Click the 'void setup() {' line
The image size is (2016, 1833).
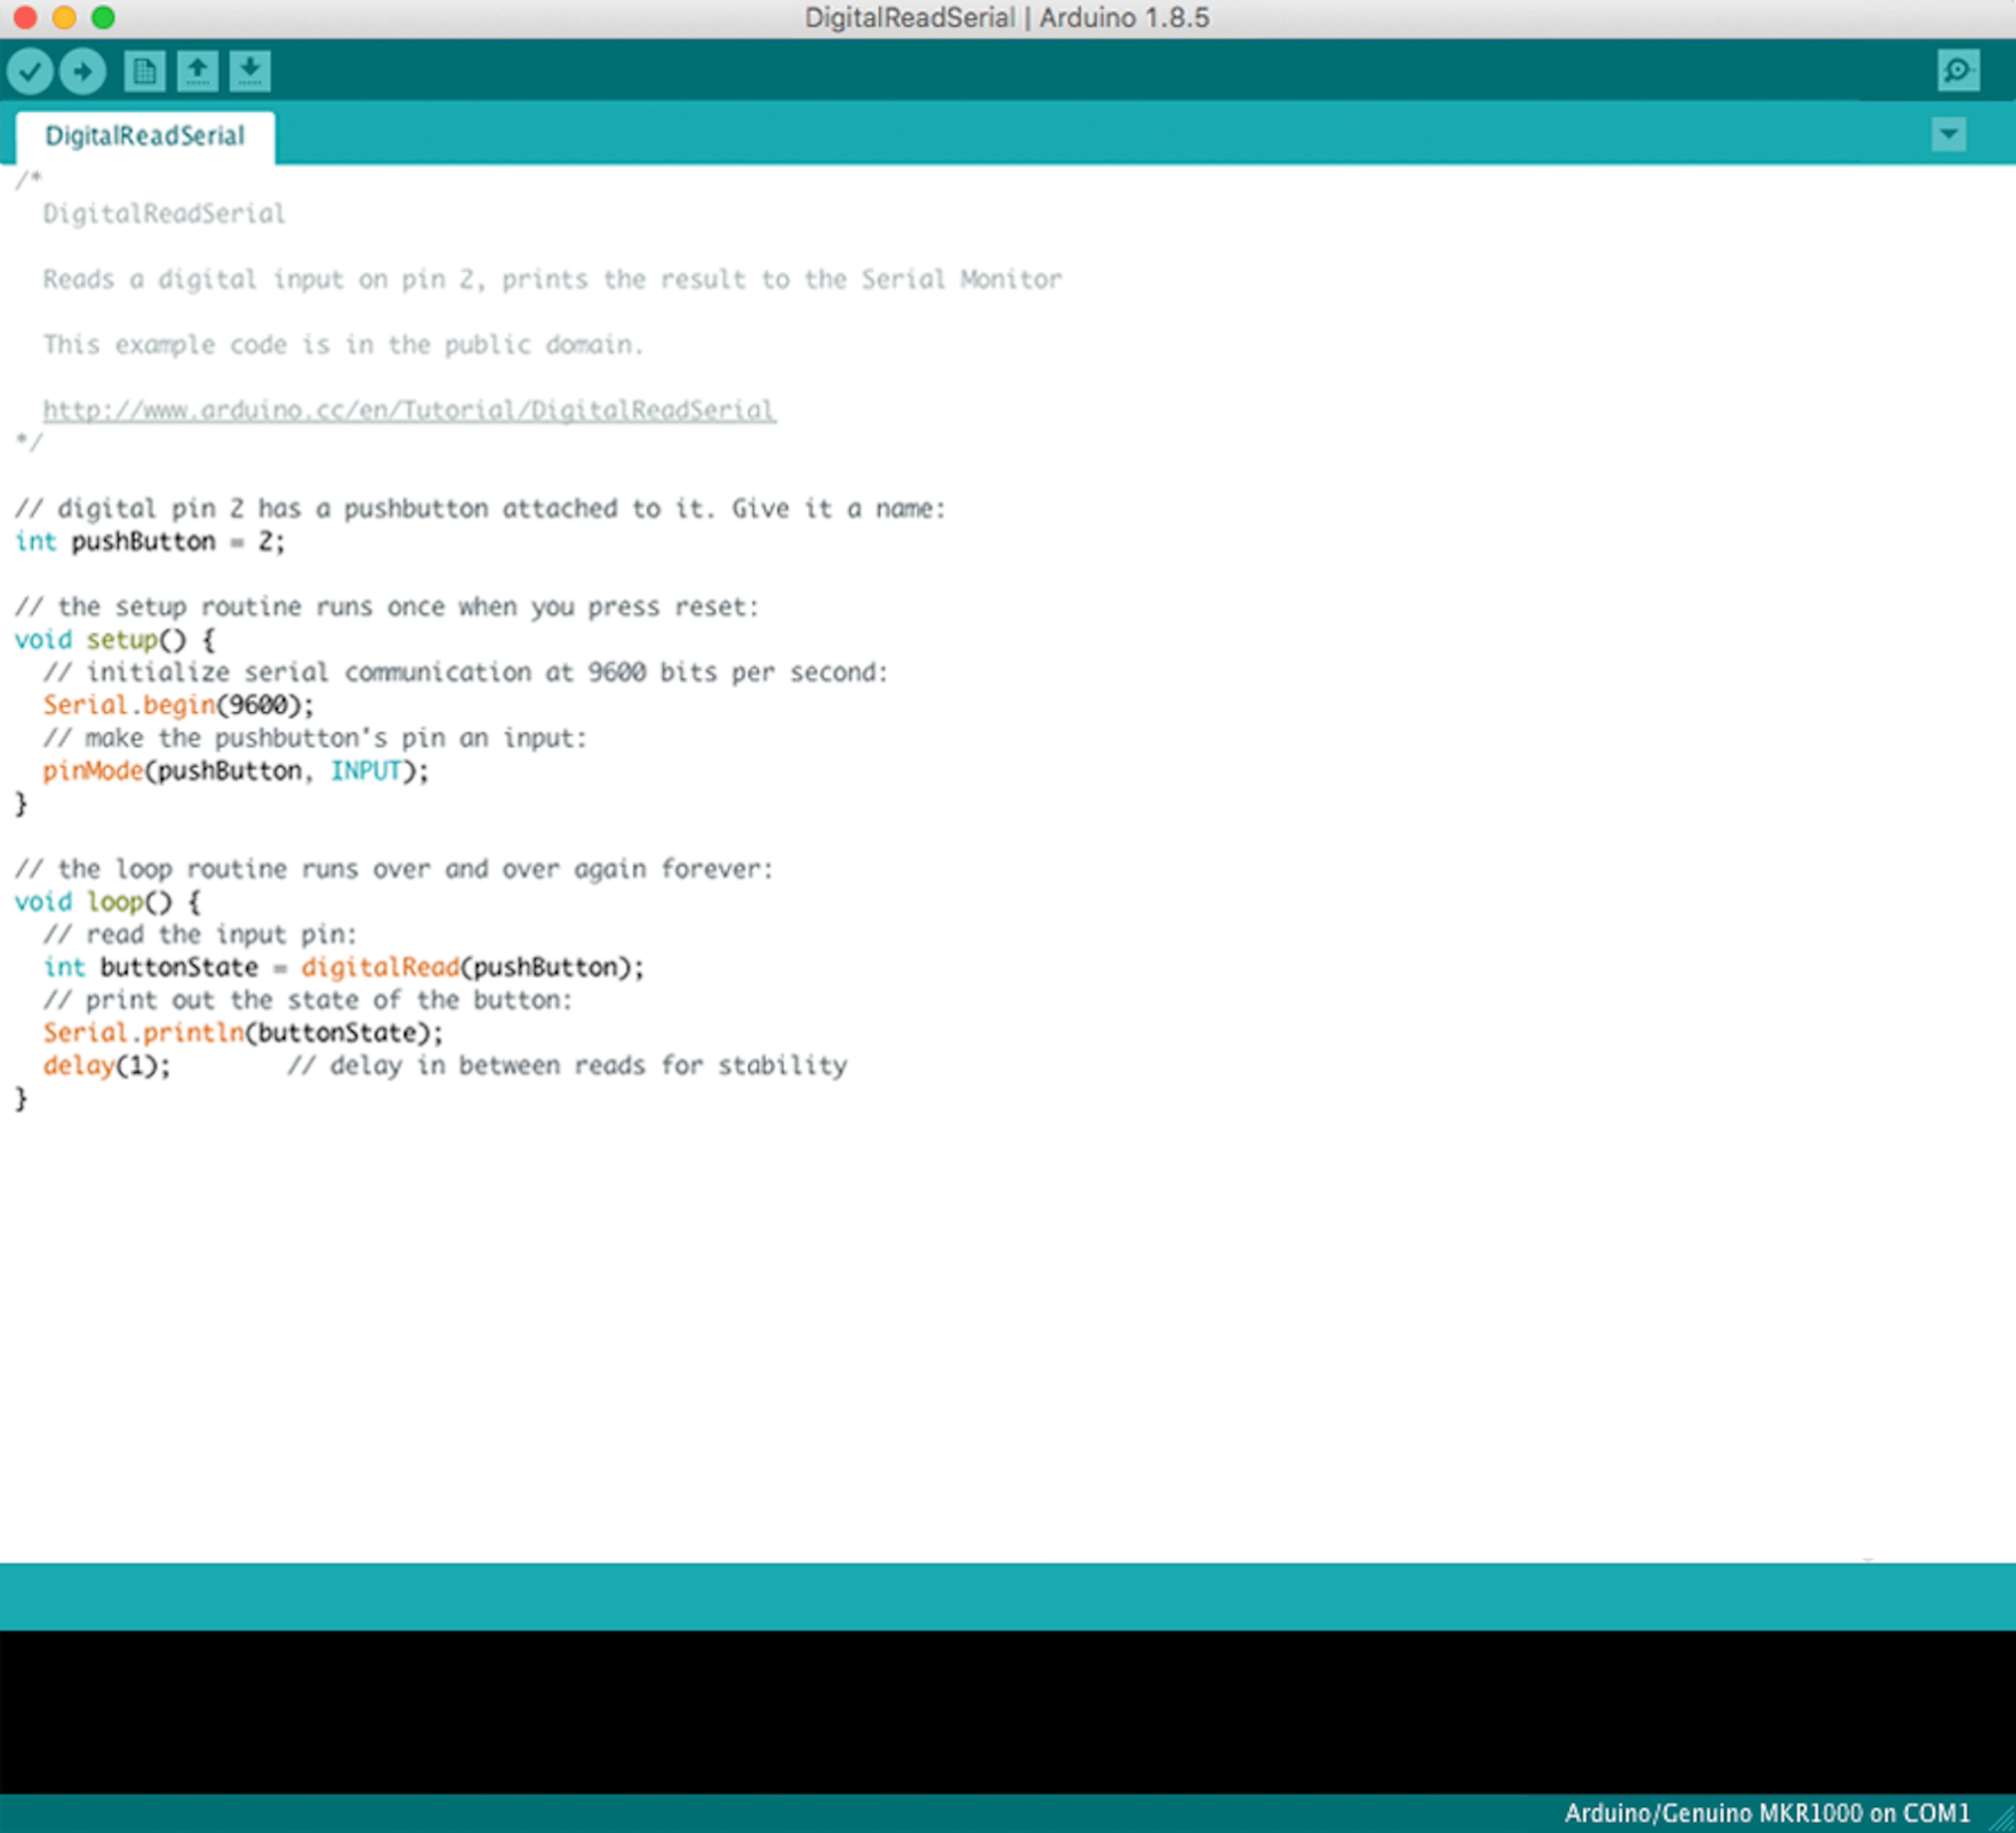click(115, 640)
